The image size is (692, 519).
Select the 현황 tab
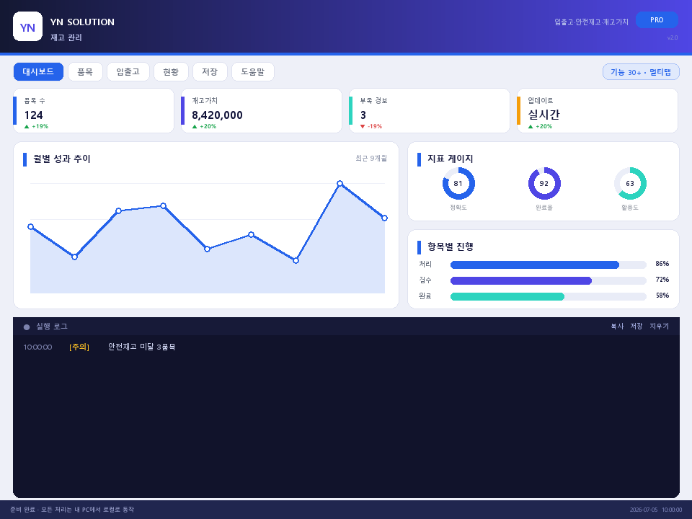coord(171,71)
